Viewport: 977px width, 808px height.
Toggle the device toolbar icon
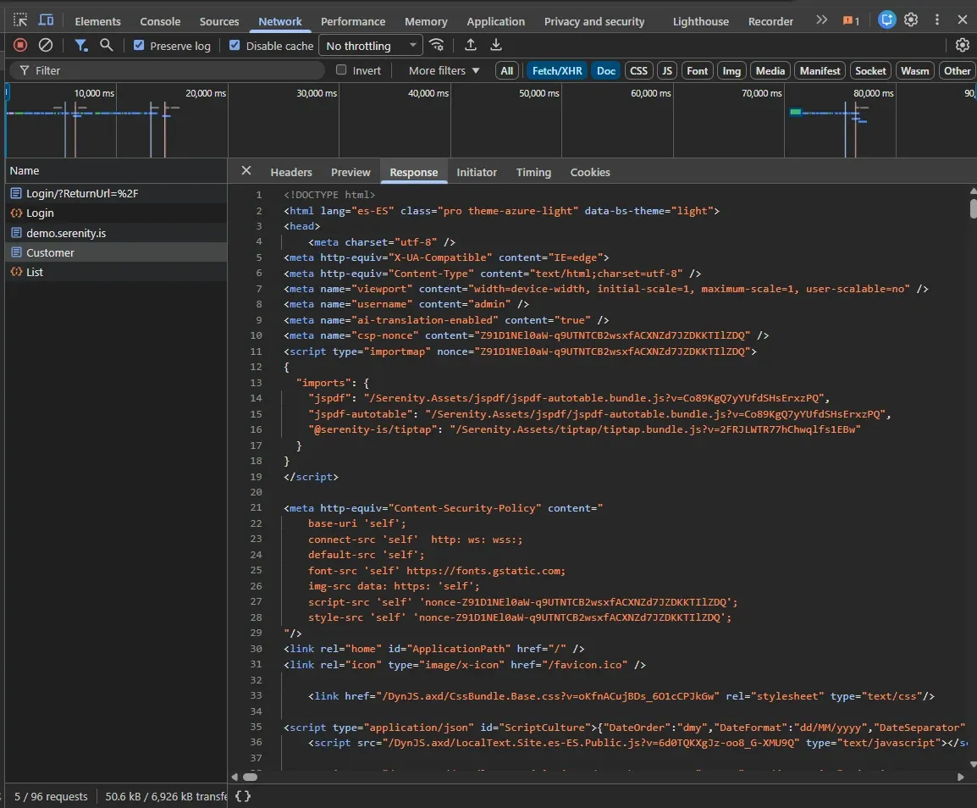pos(46,20)
